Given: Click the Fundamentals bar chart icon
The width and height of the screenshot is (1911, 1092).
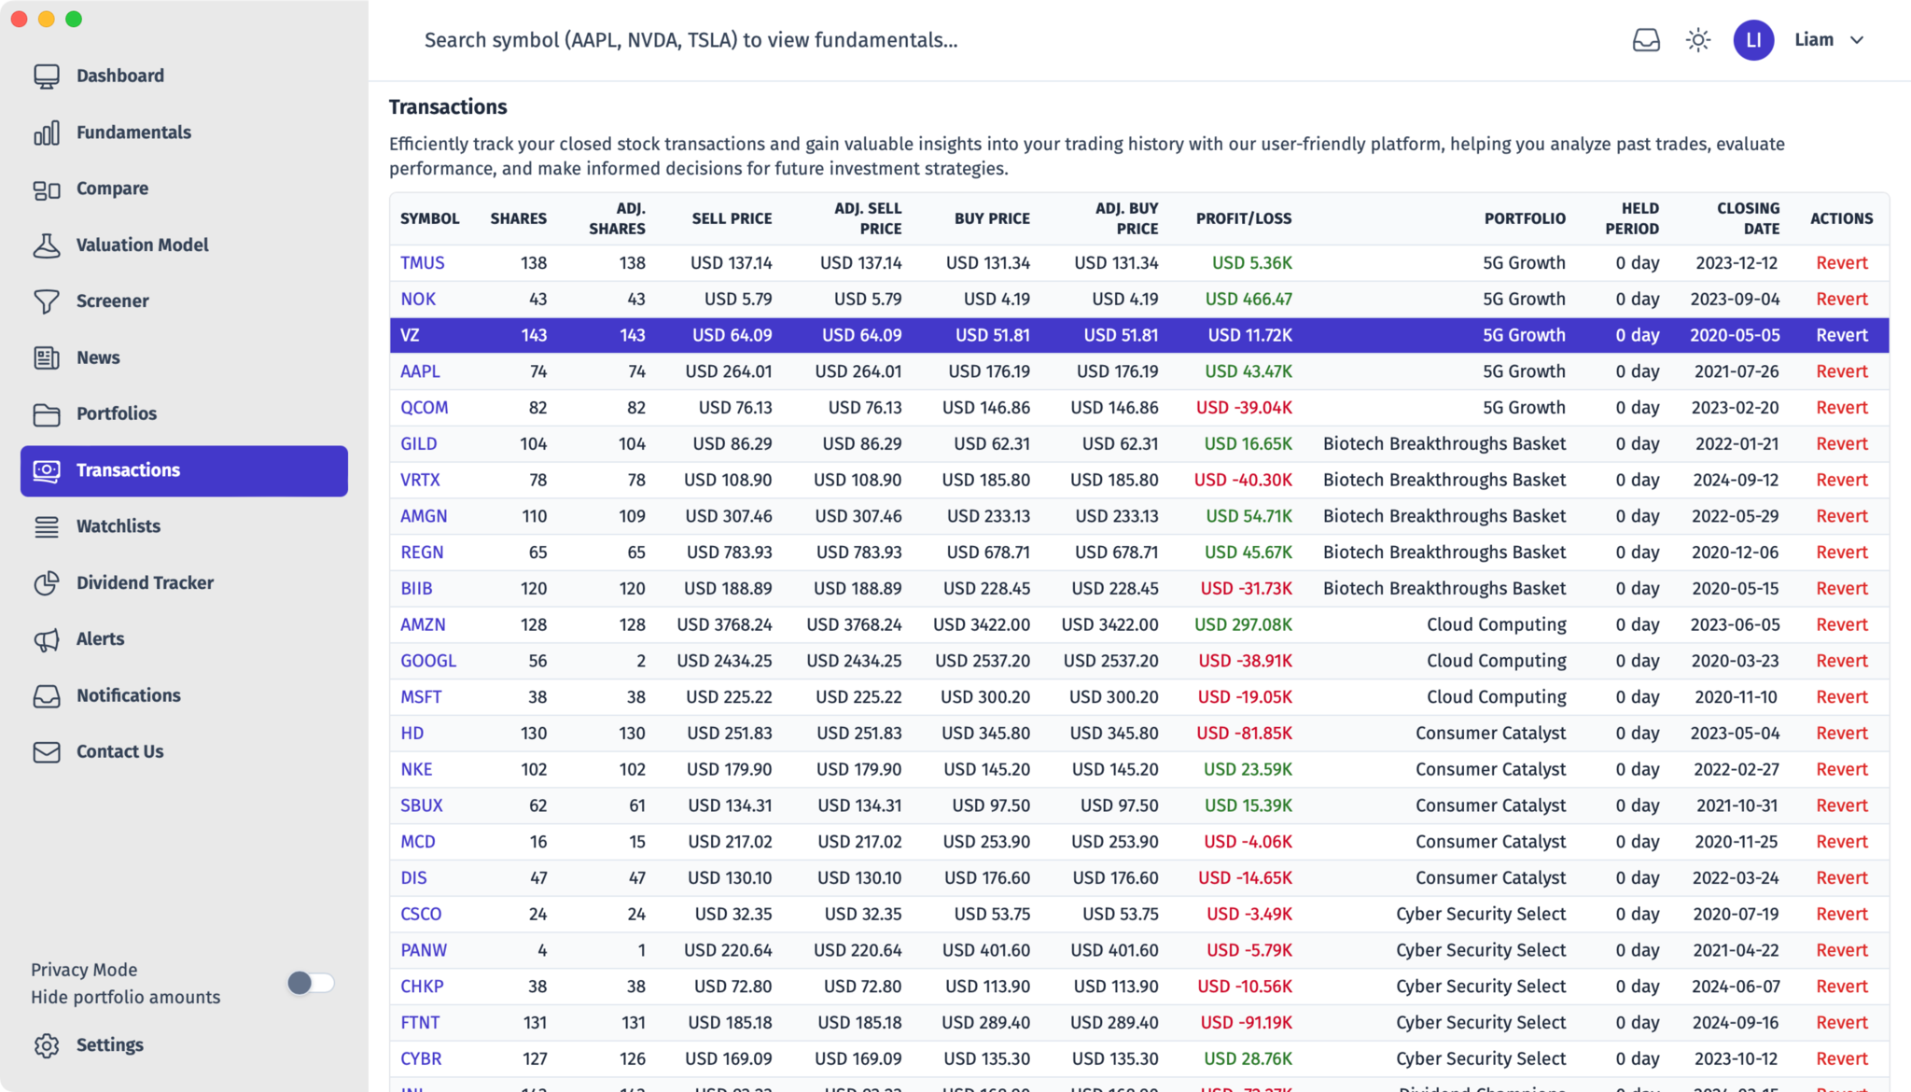Looking at the screenshot, I should 47,133.
